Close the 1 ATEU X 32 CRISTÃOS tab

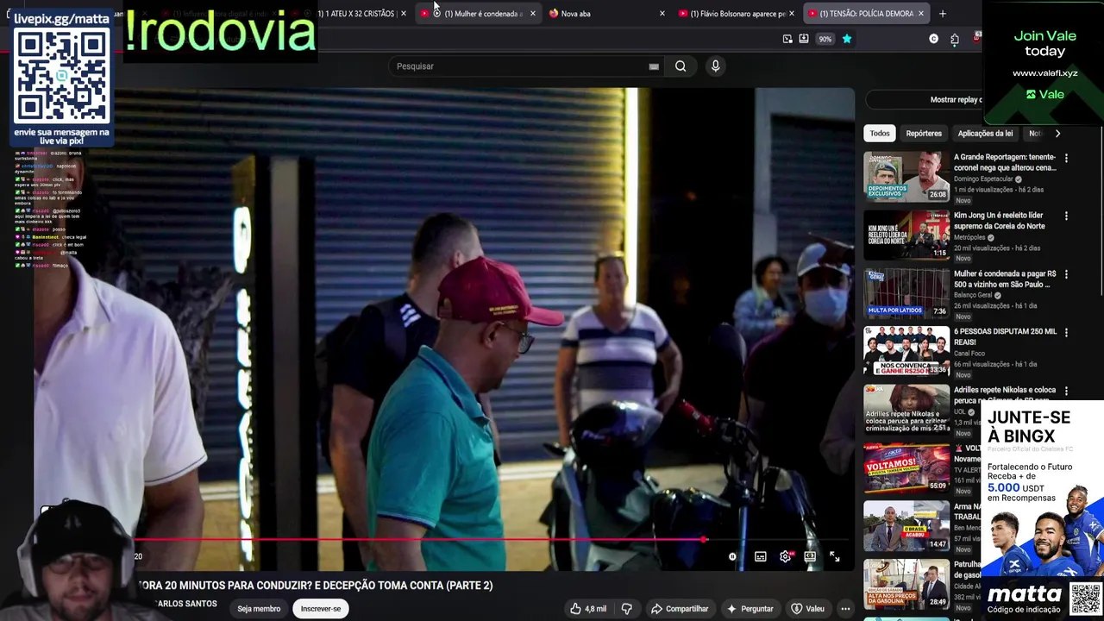tap(403, 14)
